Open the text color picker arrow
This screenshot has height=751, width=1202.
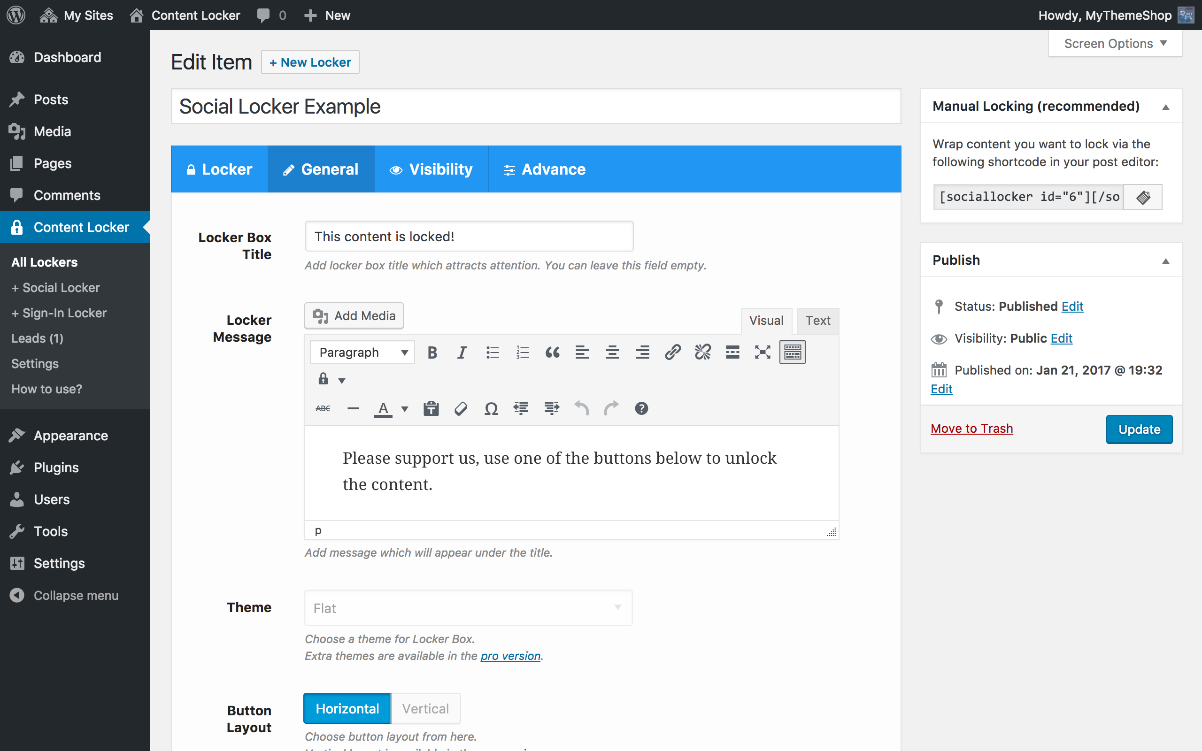point(404,409)
